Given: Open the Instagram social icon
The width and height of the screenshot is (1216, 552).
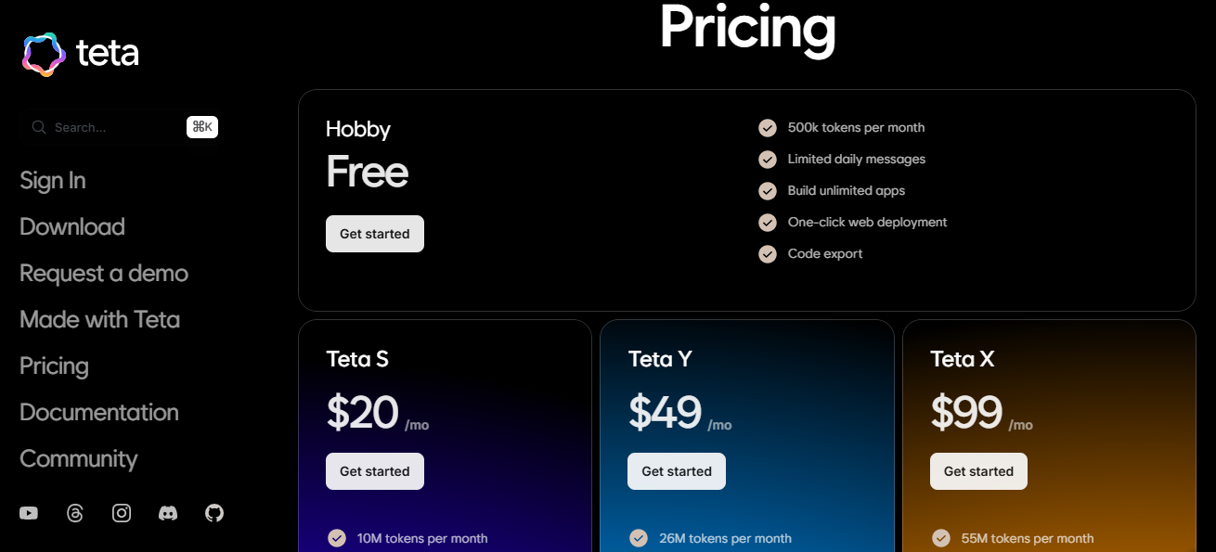Looking at the screenshot, I should pyautogui.click(x=122, y=513).
